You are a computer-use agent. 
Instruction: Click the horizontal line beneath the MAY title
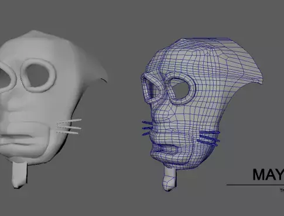click(255, 184)
